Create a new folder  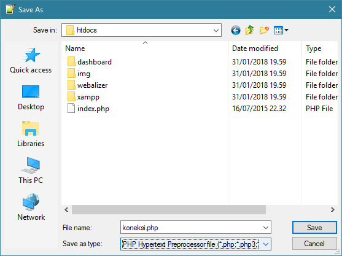(264, 30)
